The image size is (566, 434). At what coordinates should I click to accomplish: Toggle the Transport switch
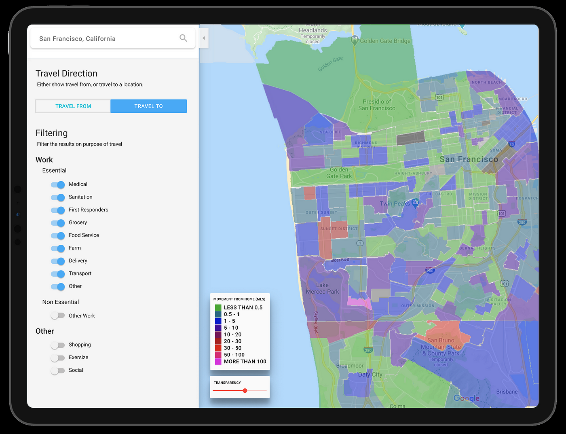[x=58, y=274]
